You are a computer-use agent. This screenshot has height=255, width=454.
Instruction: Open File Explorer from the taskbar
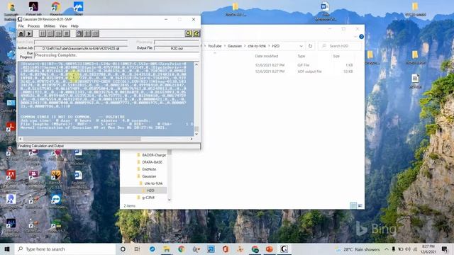coord(167,249)
